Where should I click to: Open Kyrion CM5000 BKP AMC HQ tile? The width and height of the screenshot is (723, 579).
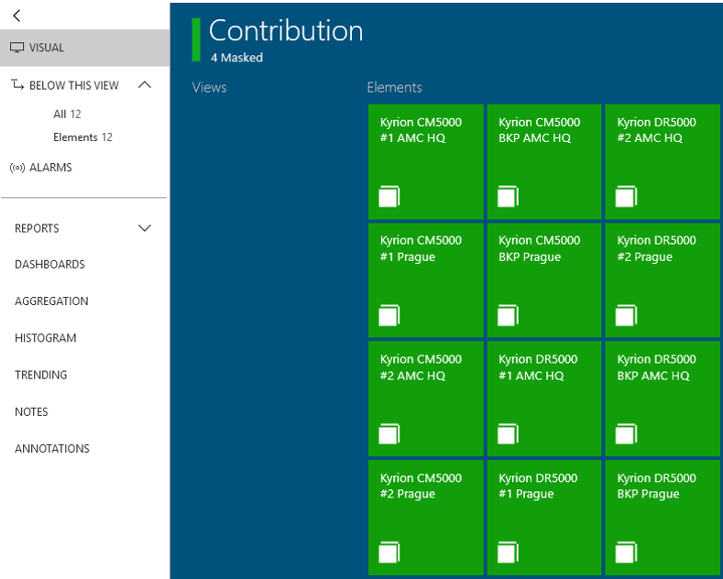544,162
